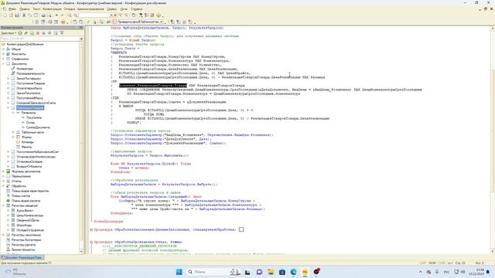The height and width of the screenshot is (278, 495).
Task: Click the yellow Help icon in the top toolbar
Action: click(x=159, y=15)
